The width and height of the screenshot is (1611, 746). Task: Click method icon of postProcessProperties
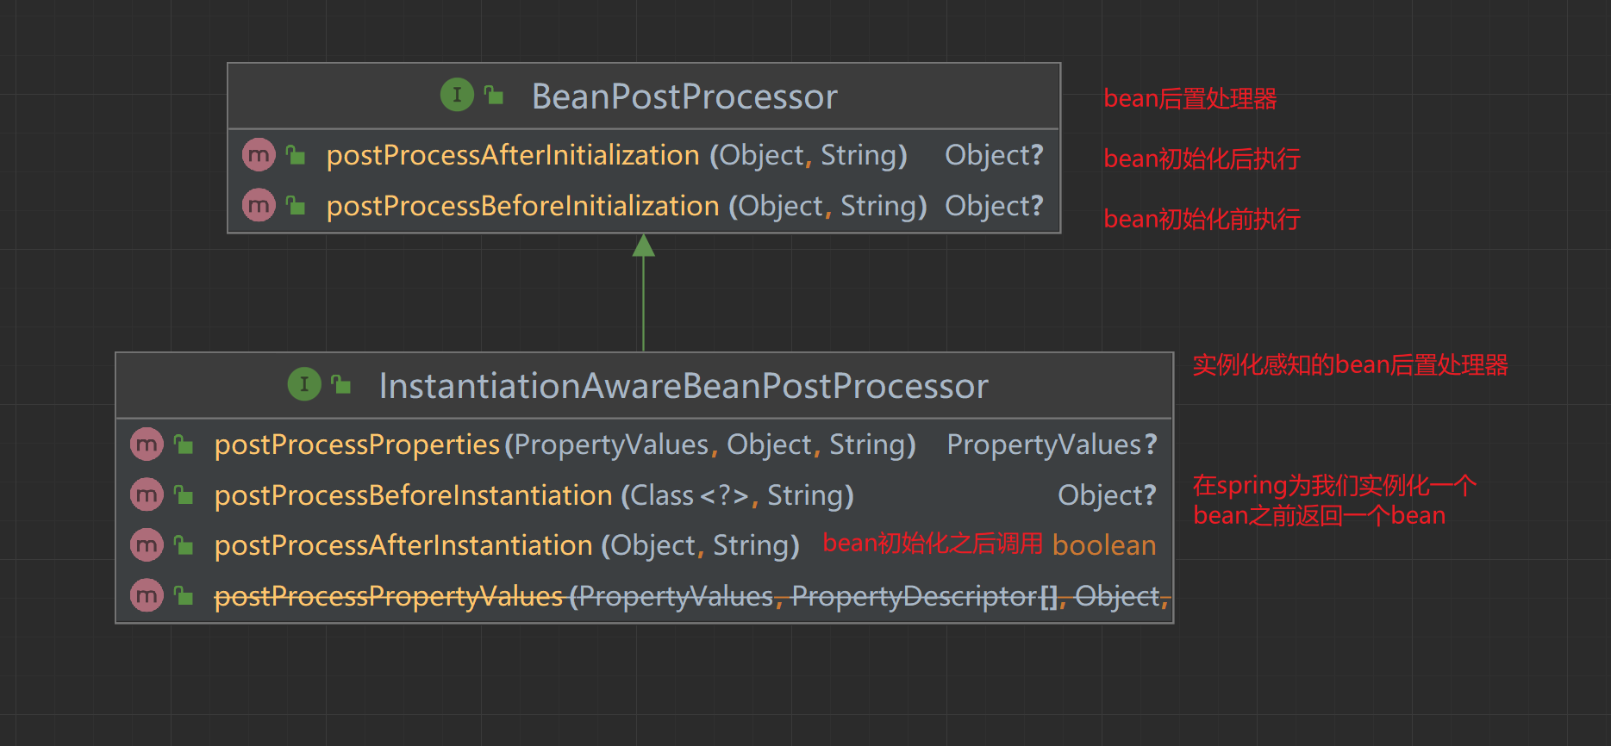point(147,444)
